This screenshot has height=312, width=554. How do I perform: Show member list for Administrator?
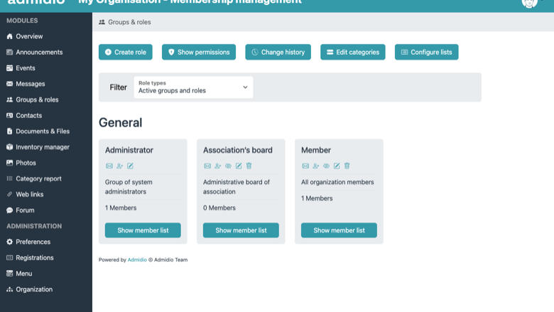click(143, 230)
